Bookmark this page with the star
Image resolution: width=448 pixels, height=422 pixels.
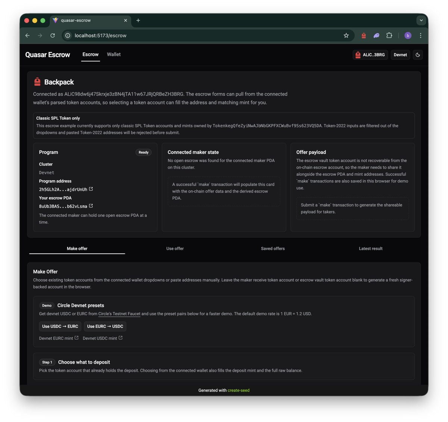[346, 36]
